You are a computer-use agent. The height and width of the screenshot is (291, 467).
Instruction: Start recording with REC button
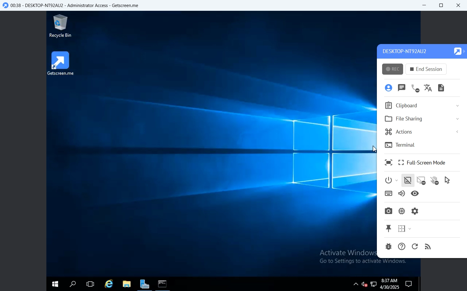click(393, 69)
